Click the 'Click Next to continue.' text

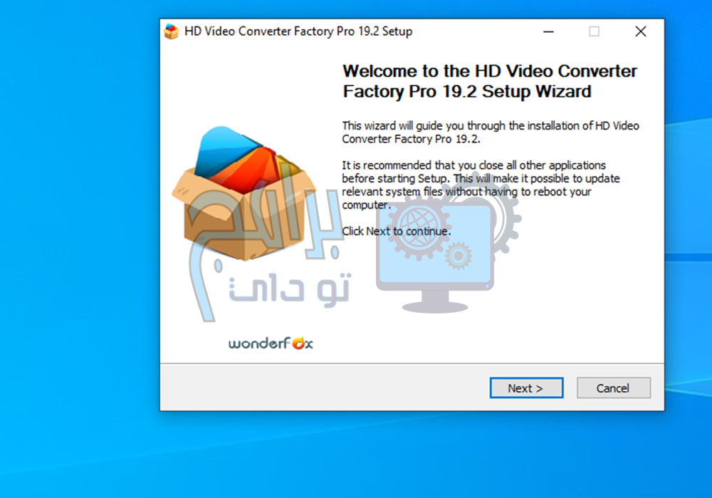(x=397, y=232)
